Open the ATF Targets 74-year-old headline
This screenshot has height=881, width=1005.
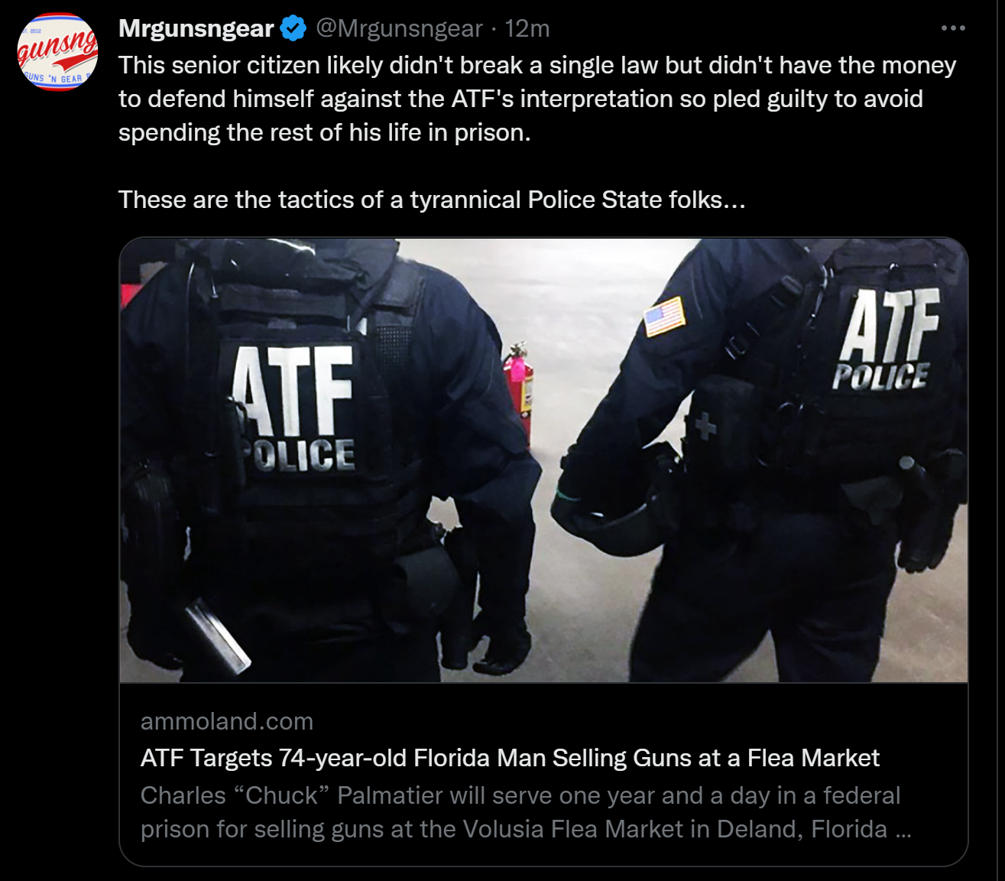tap(510, 758)
